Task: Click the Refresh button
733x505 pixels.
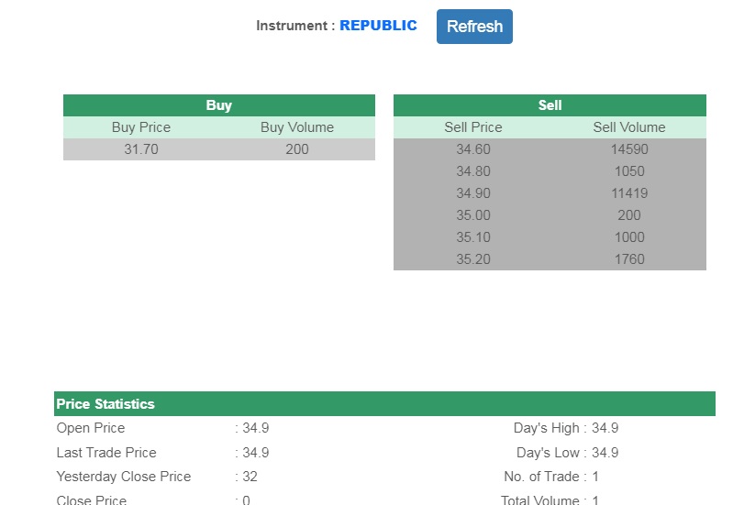Action: (x=474, y=27)
